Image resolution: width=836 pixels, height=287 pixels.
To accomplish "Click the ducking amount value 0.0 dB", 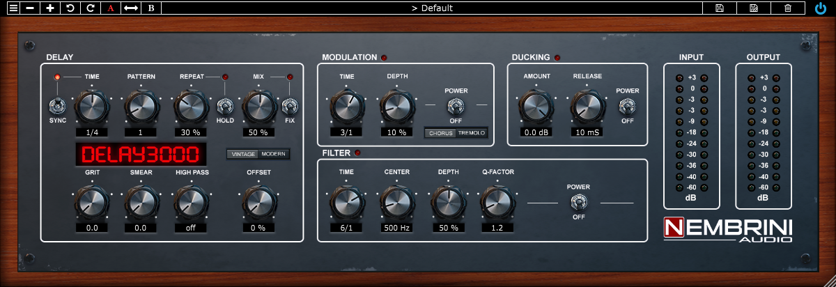I will pyautogui.click(x=536, y=132).
